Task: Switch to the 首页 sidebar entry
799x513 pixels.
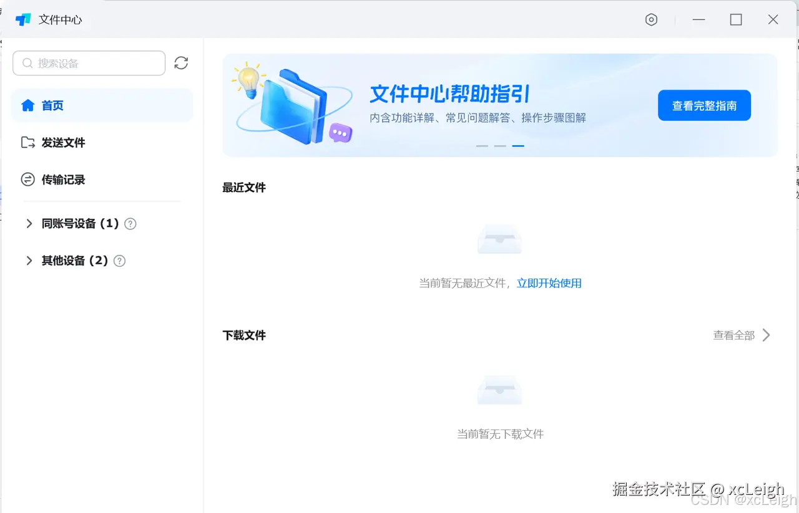Action: point(52,105)
